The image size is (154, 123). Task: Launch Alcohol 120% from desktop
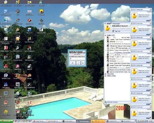click(6, 67)
